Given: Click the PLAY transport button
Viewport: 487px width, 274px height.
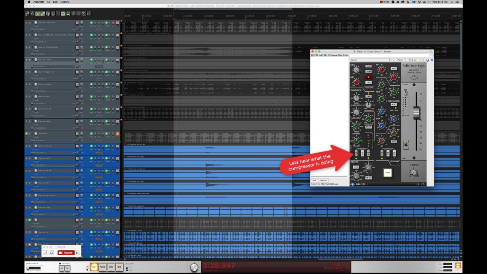Looking at the screenshot, I should tap(94, 267).
